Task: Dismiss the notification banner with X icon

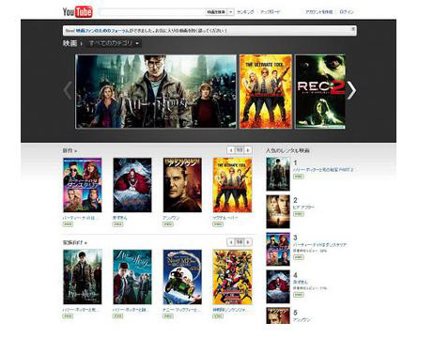Action: tap(353, 29)
